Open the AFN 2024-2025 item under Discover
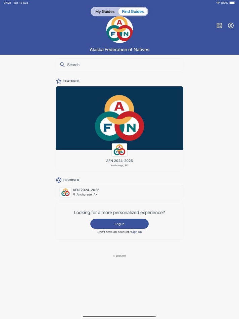Image resolution: width=239 pixels, height=319 pixels. (x=119, y=192)
